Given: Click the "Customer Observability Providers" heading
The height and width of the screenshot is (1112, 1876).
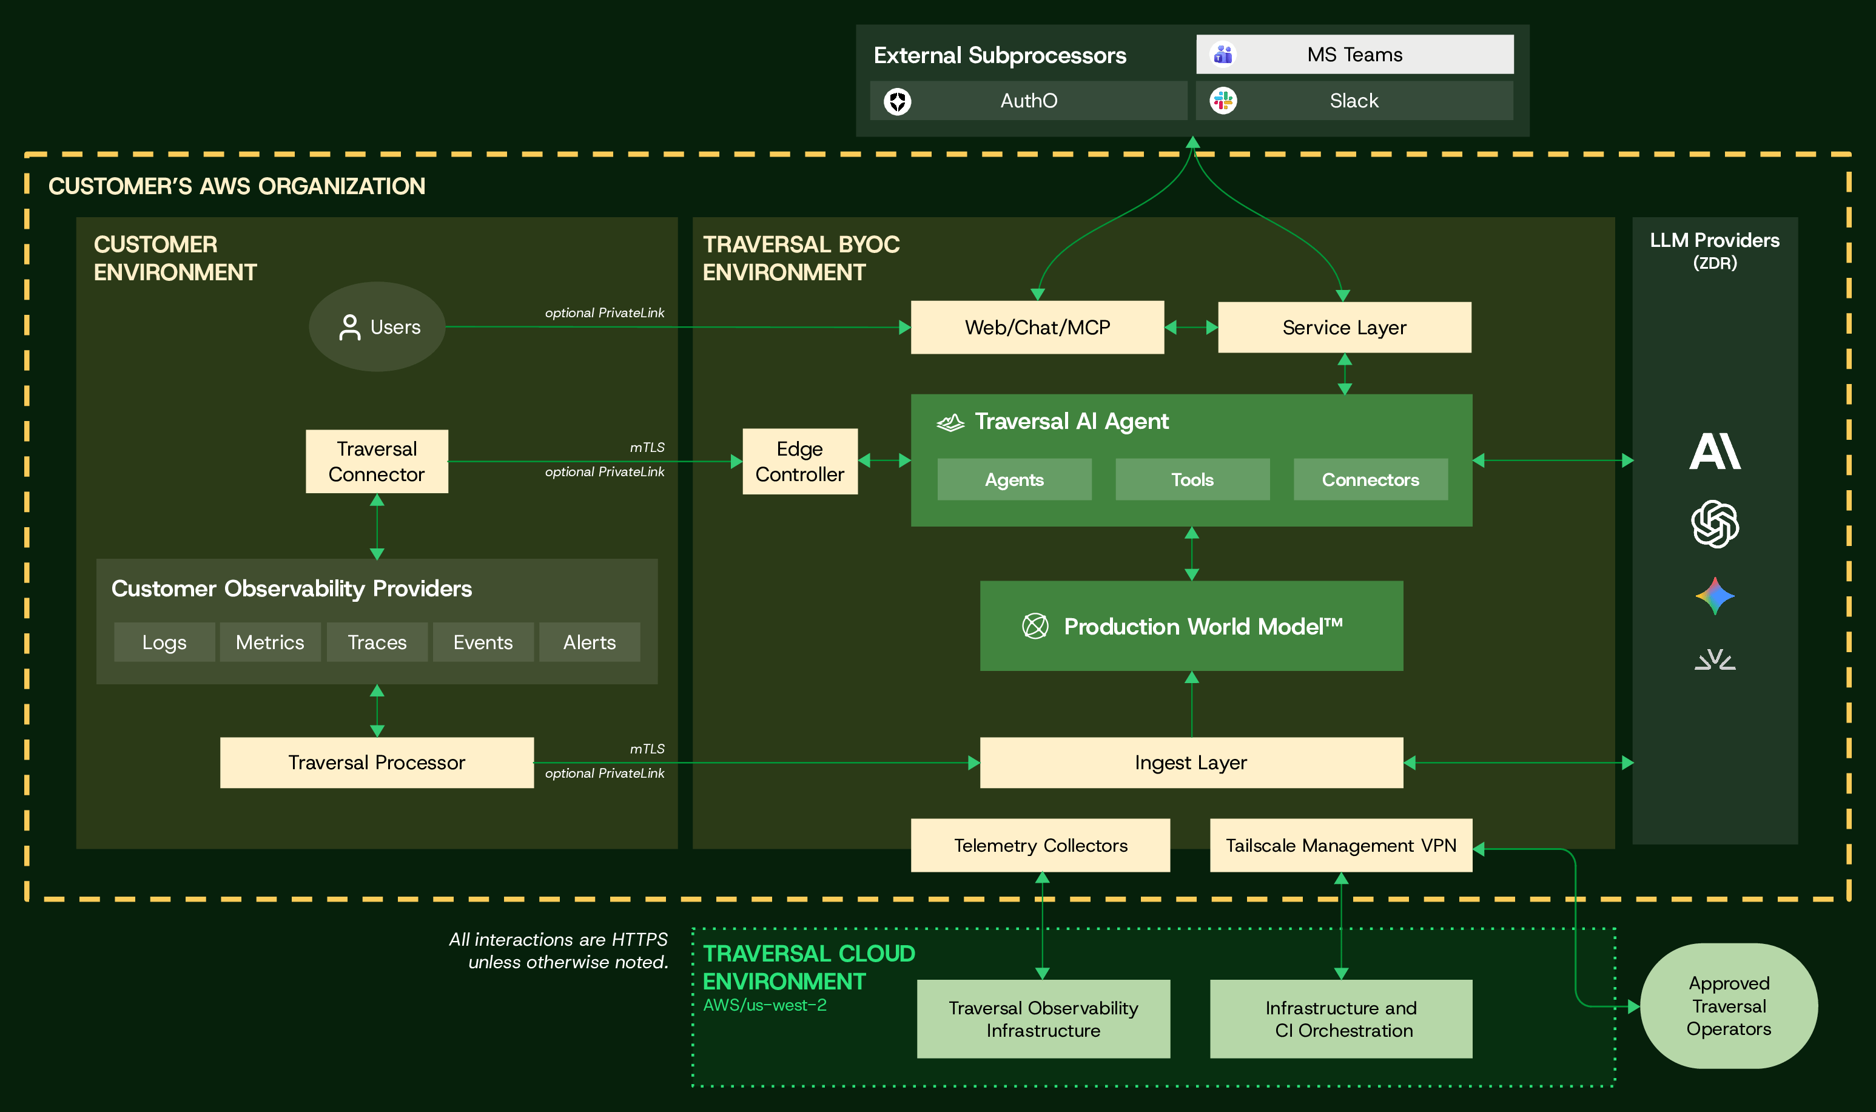Looking at the screenshot, I should tap(292, 588).
